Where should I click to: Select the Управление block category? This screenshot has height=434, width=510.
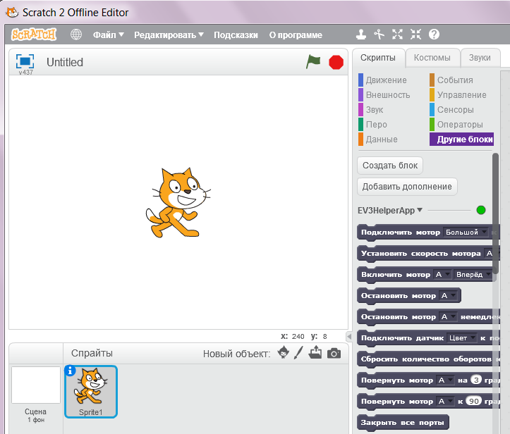[458, 95]
